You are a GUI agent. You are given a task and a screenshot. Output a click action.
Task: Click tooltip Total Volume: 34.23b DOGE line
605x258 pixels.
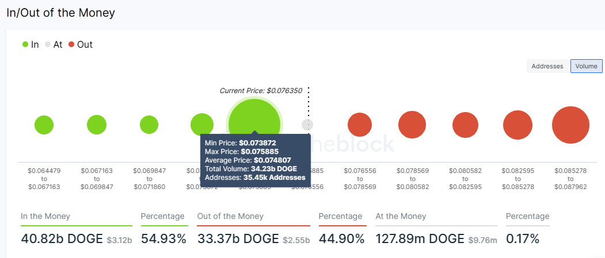(x=252, y=169)
